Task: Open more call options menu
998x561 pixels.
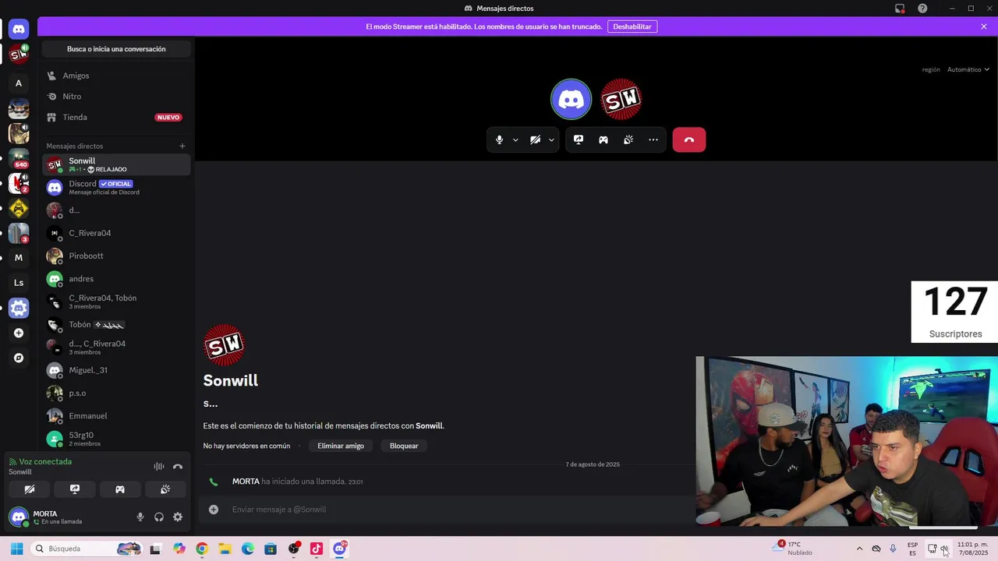Action: pyautogui.click(x=653, y=140)
